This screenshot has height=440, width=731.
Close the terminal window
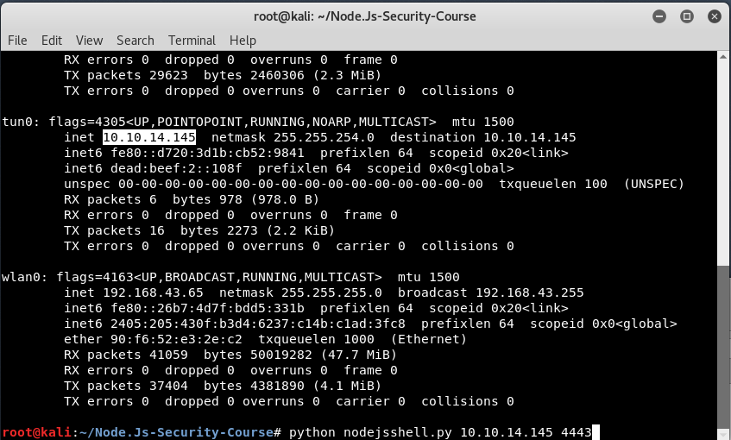[x=715, y=16]
